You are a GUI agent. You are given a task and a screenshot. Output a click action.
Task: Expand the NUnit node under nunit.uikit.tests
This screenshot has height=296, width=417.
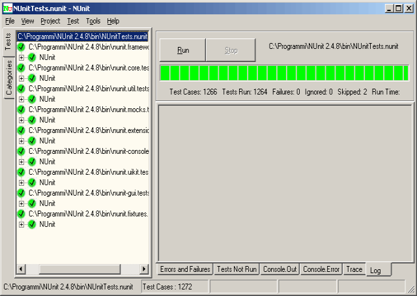pyautogui.click(x=22, y=183)
